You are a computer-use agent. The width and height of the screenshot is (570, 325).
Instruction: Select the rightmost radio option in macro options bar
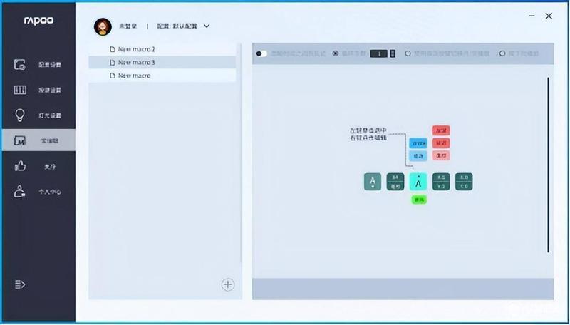coord(502,53)
